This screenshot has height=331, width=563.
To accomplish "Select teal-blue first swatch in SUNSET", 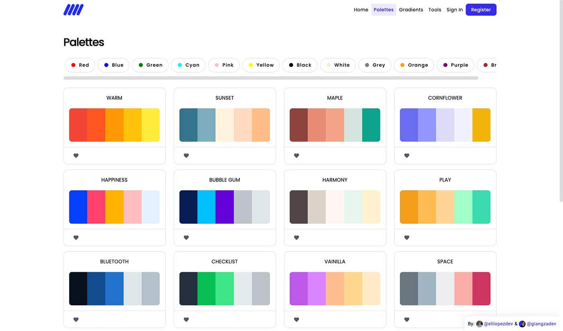I will pyautogui.click(x=188, y=125).
